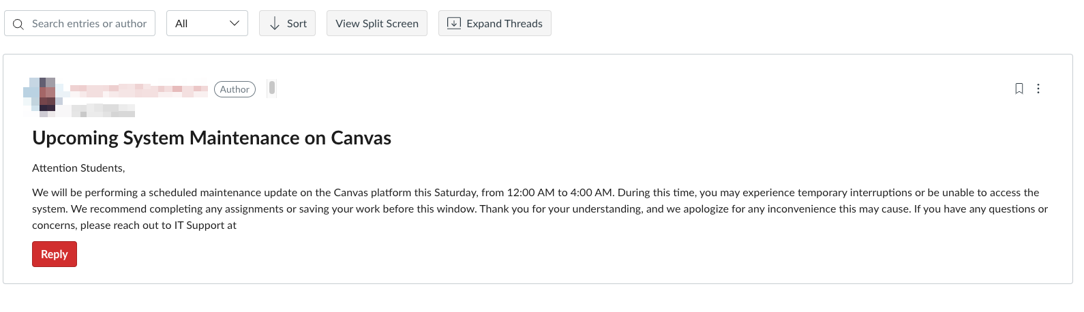
Task: Expand Threads using the toolbar button
Action: (x=494, y=23)
